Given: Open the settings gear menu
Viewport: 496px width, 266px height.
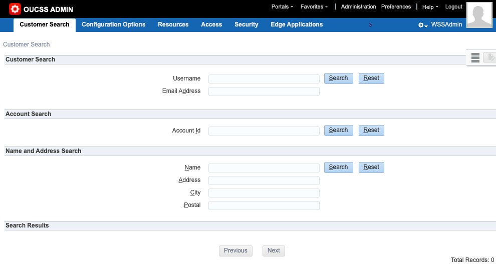Looking at the screenshot, I should pyautogui.click(x=421, y=25).
